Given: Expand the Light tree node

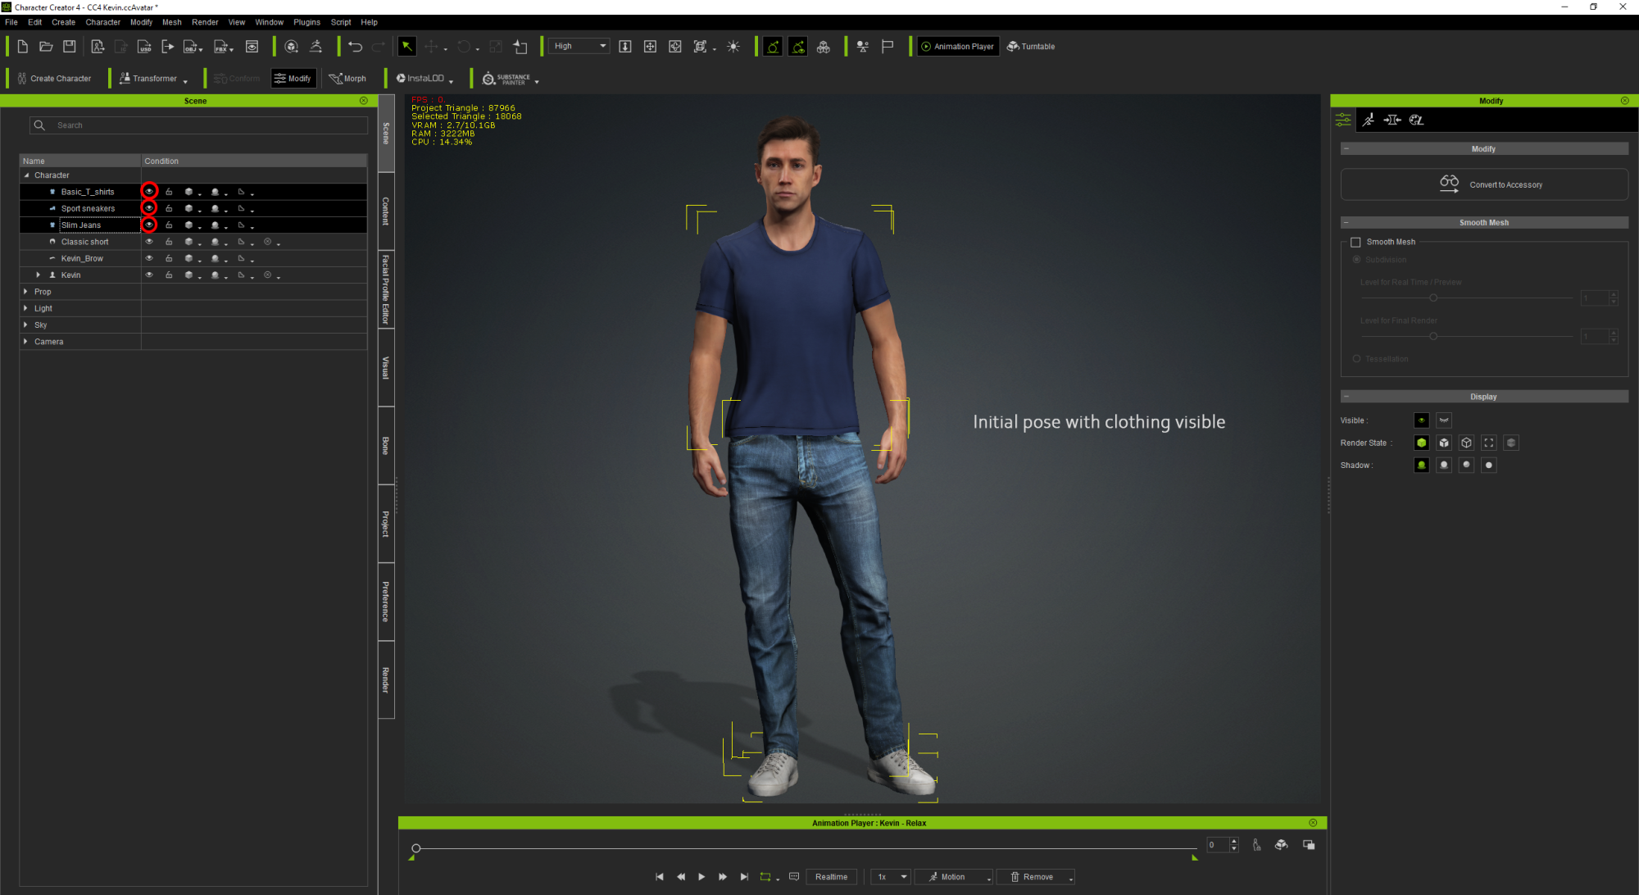Looking at the screenshot, I should (x=26, y=308).
